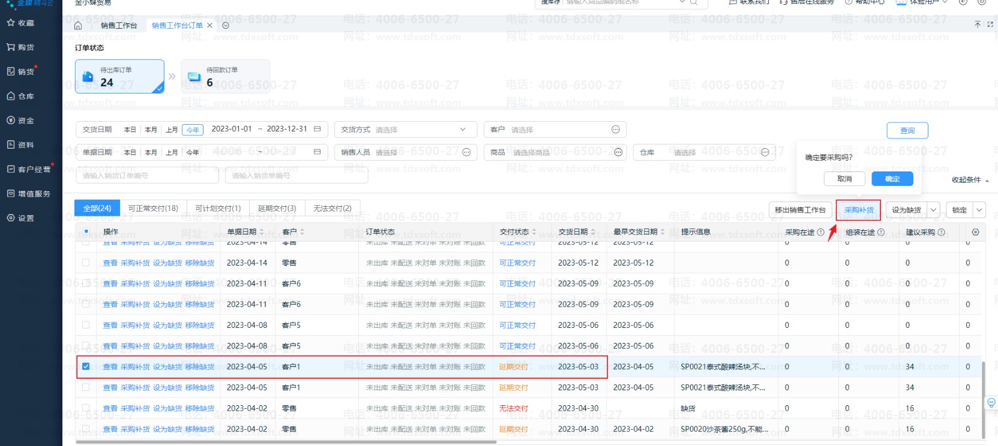Viewport: 998px width, 446px height.
Task: Click the table column settings gear
Action: pos(975,232)
